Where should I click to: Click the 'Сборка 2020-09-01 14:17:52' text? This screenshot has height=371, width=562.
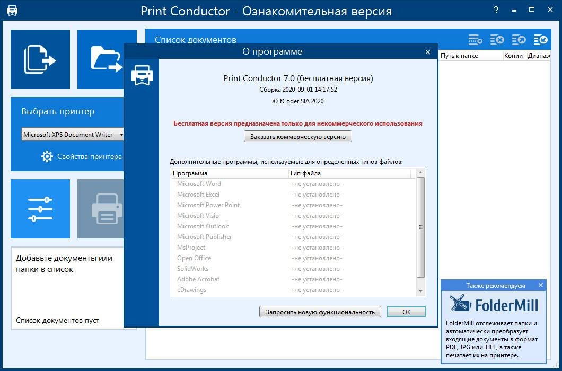pos(298,90)
